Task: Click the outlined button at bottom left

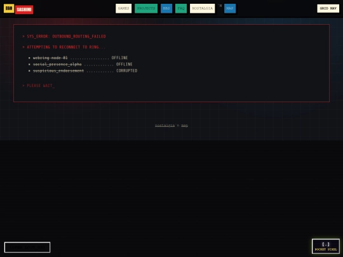Action: pyautogui.click(x=27, y=247)
